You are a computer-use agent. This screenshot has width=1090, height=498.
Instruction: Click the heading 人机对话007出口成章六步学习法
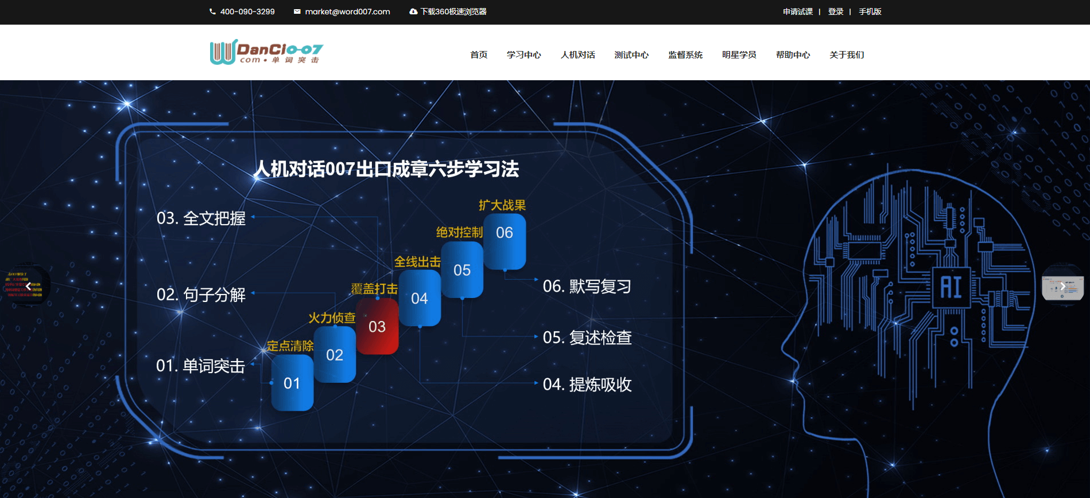pyautogui.click(x=386, y=169)
